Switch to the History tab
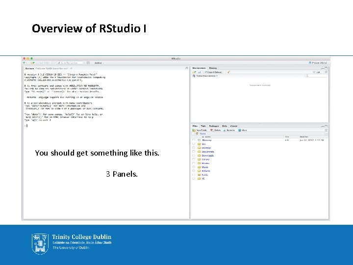This screenshot has width=353, height=265. [213, 68]
